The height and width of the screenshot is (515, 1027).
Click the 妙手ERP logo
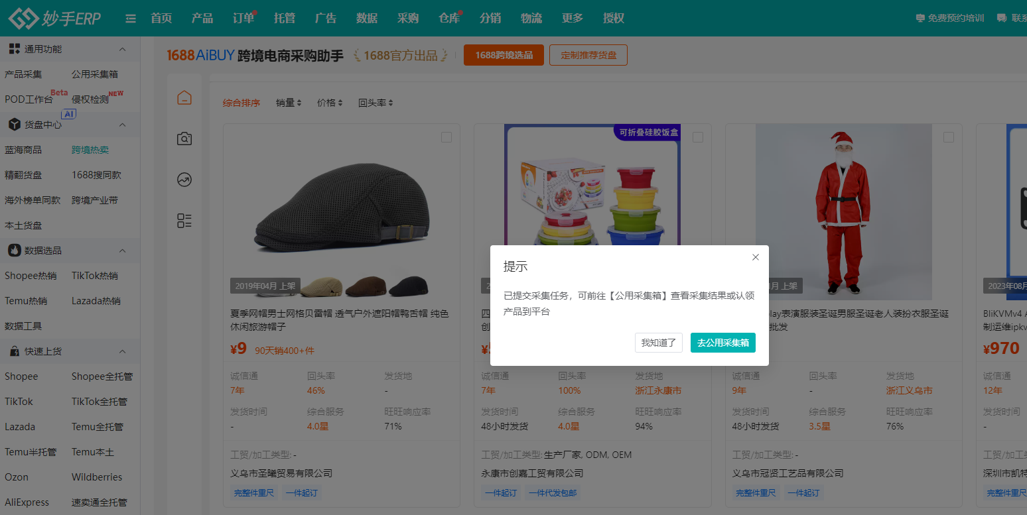pos(54,19)
